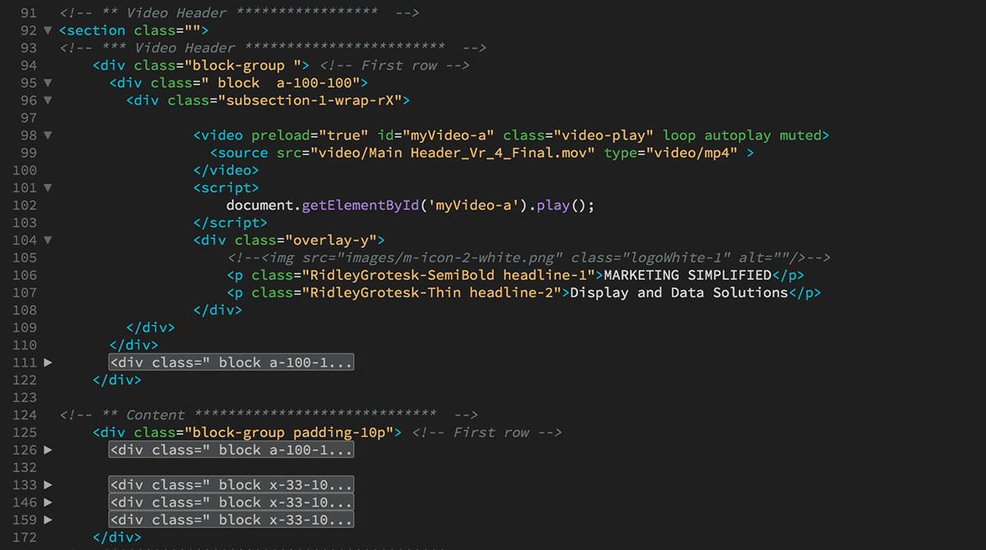Screen dimensions: 986x550
Task: Click the MARKETING SIMPLIFIED headline text
Action: [688, 275]
